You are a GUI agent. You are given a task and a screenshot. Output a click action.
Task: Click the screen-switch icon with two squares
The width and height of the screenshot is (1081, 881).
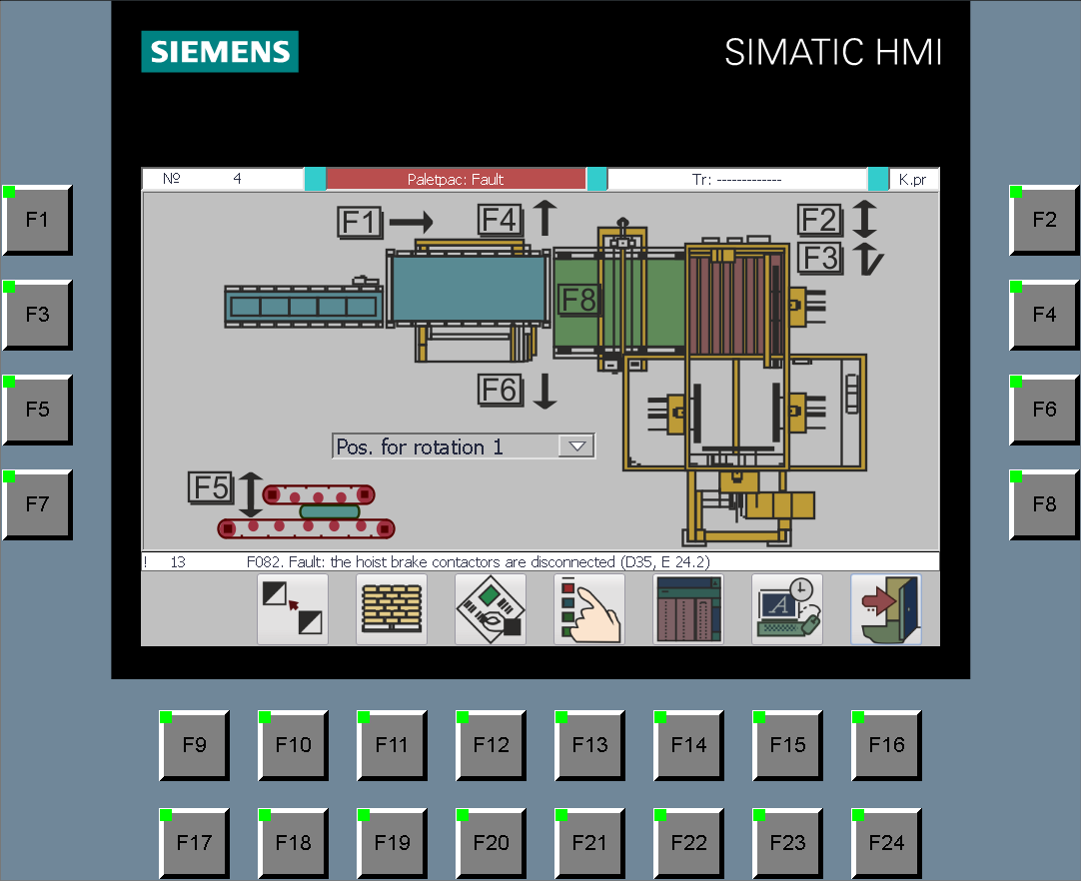coord(293,609)
